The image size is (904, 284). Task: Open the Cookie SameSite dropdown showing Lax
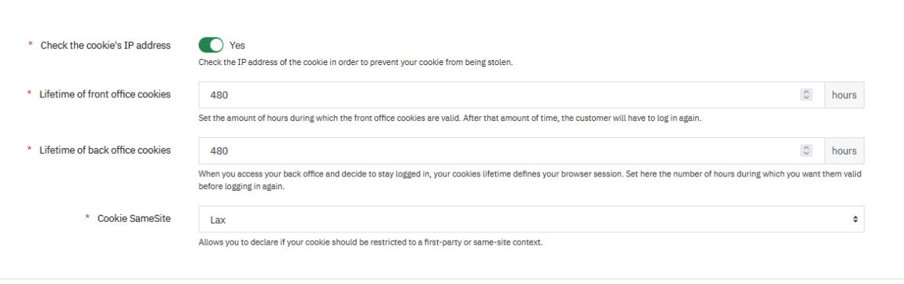[531, 219]
